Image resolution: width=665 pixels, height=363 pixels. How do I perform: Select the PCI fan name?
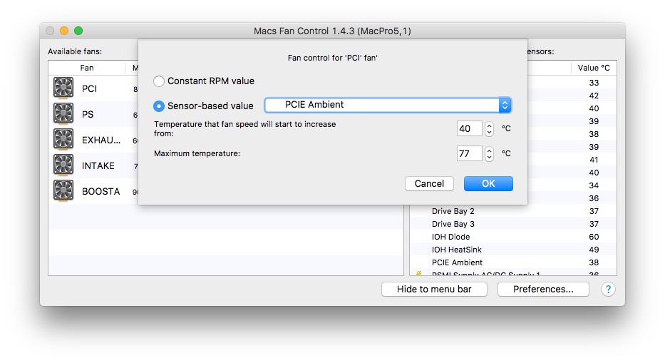90,88
